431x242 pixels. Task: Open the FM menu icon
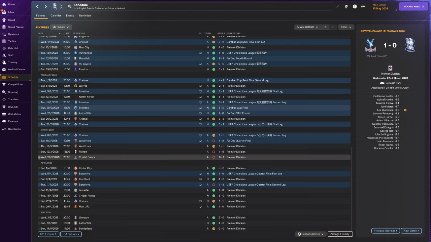[363, 6]
